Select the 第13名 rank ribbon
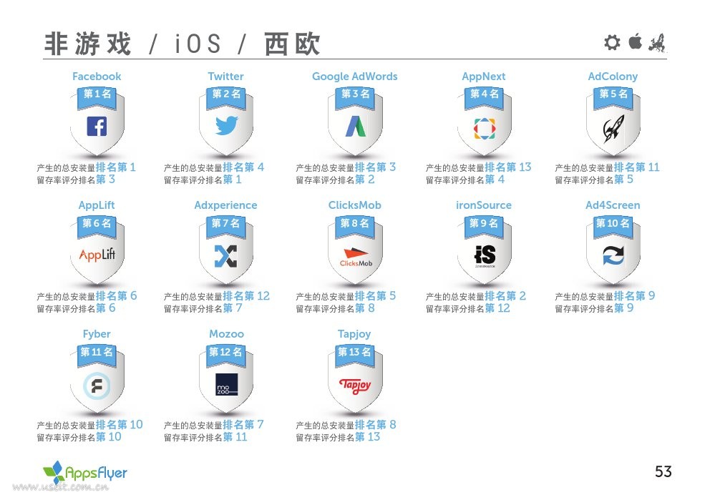 [x=355, y=356]
